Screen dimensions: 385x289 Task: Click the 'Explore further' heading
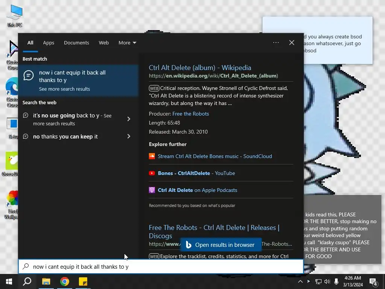(x=168, y=144)
